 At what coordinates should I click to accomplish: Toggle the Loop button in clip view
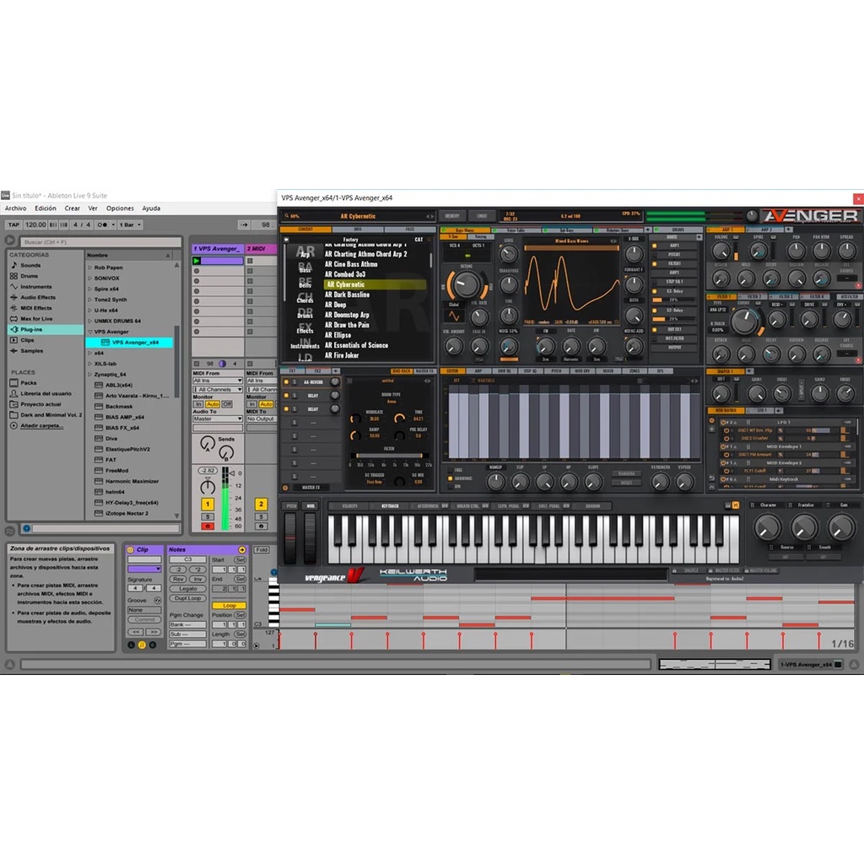(229, 605)
